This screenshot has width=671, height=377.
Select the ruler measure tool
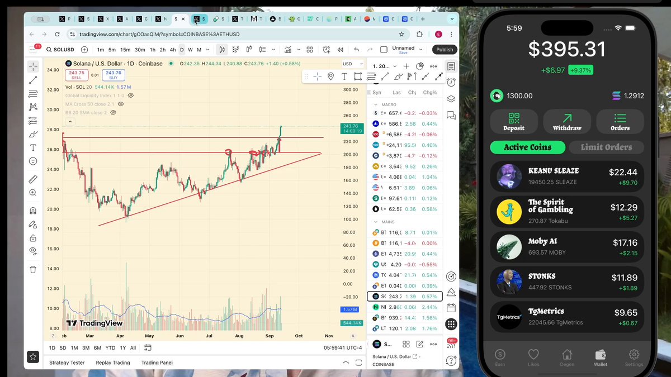point(33,179)
